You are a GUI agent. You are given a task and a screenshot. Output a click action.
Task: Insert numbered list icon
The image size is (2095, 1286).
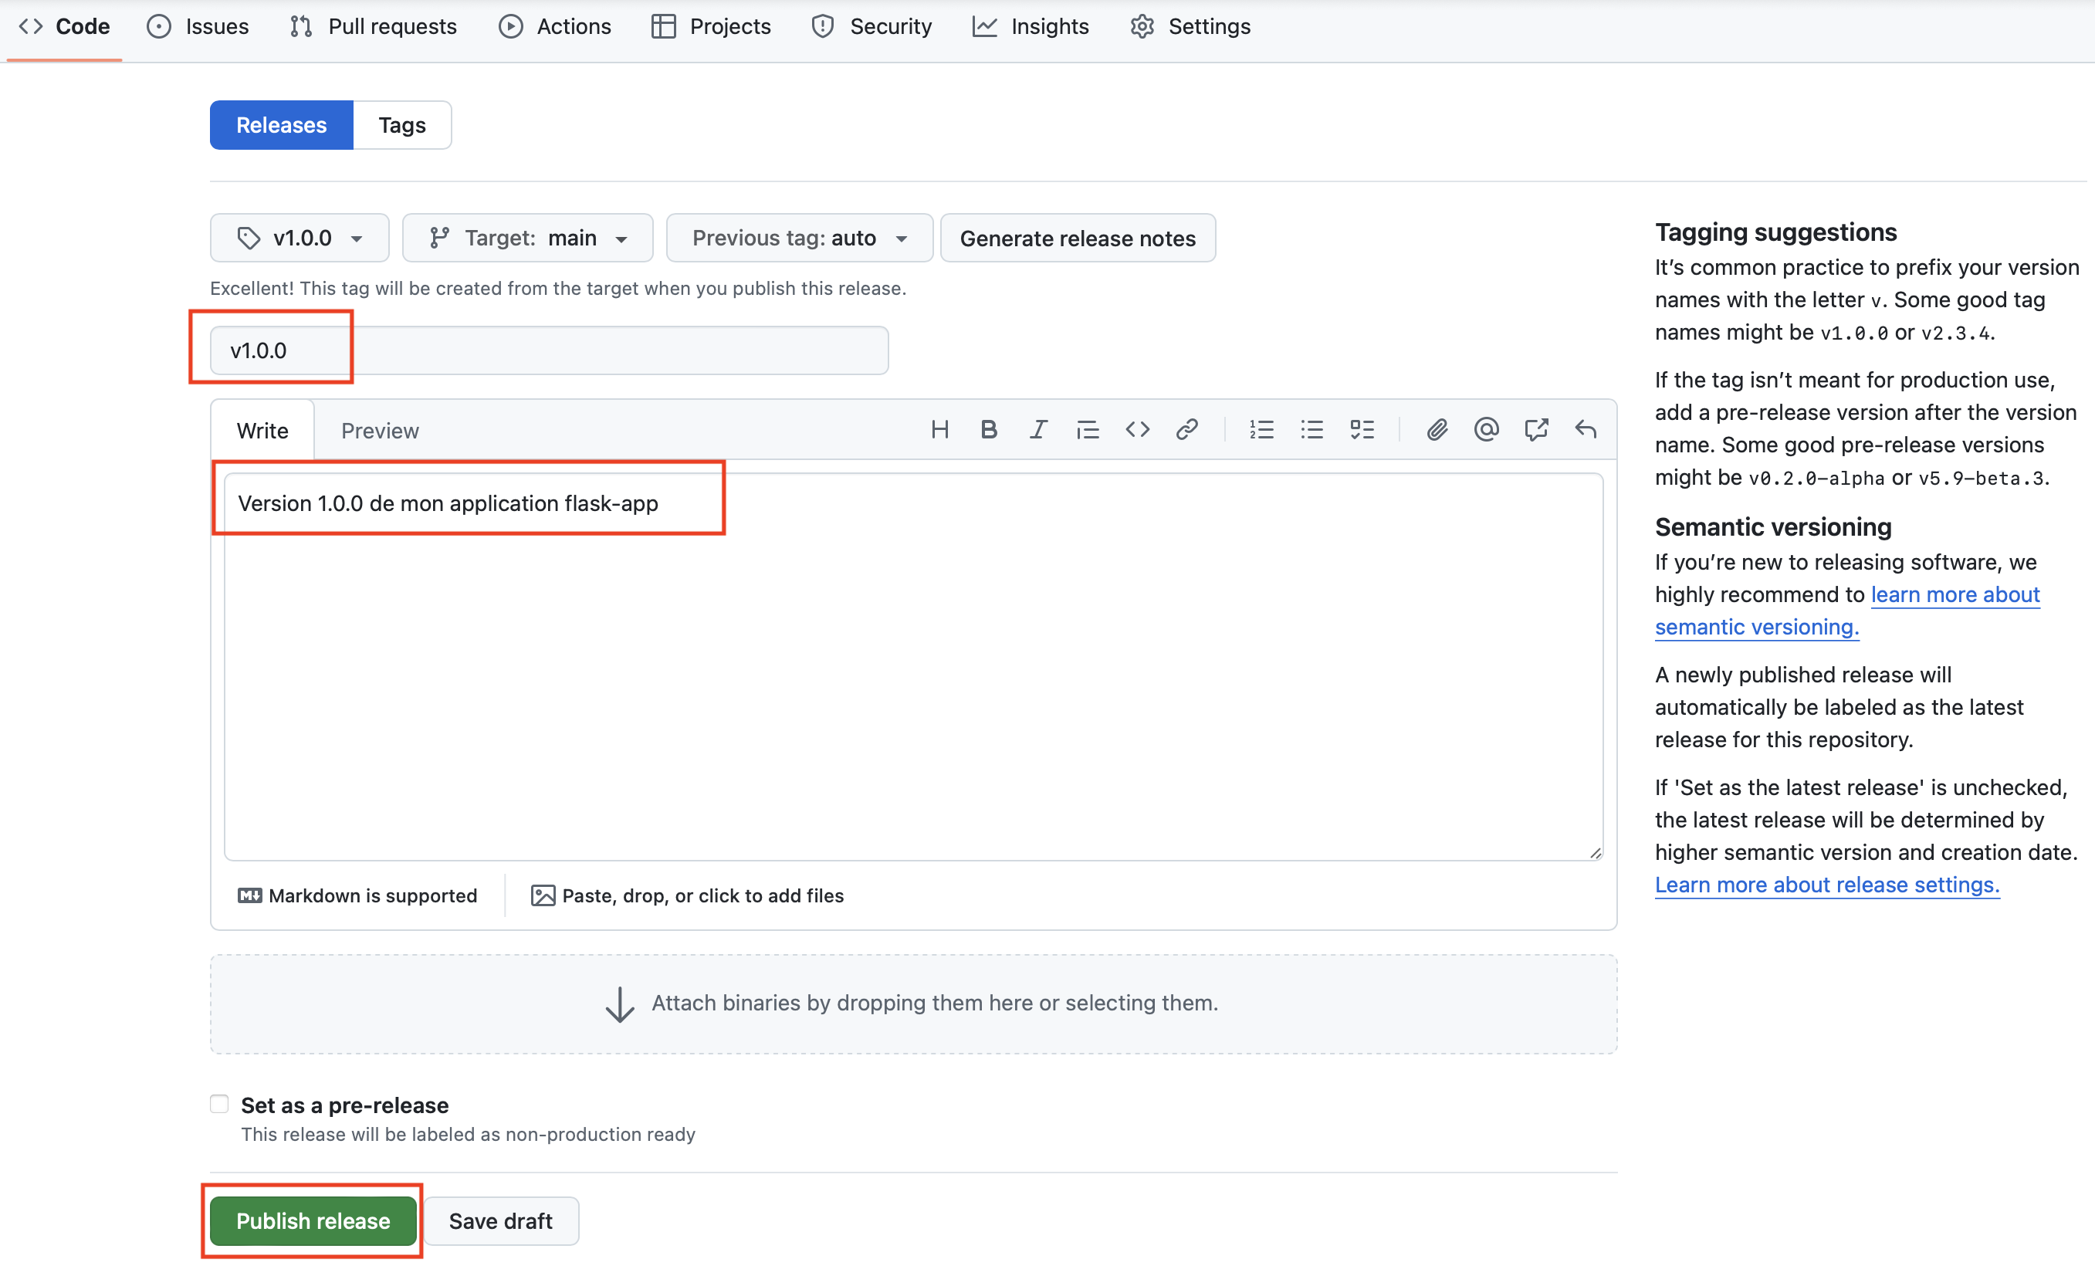click(1261, 429)
